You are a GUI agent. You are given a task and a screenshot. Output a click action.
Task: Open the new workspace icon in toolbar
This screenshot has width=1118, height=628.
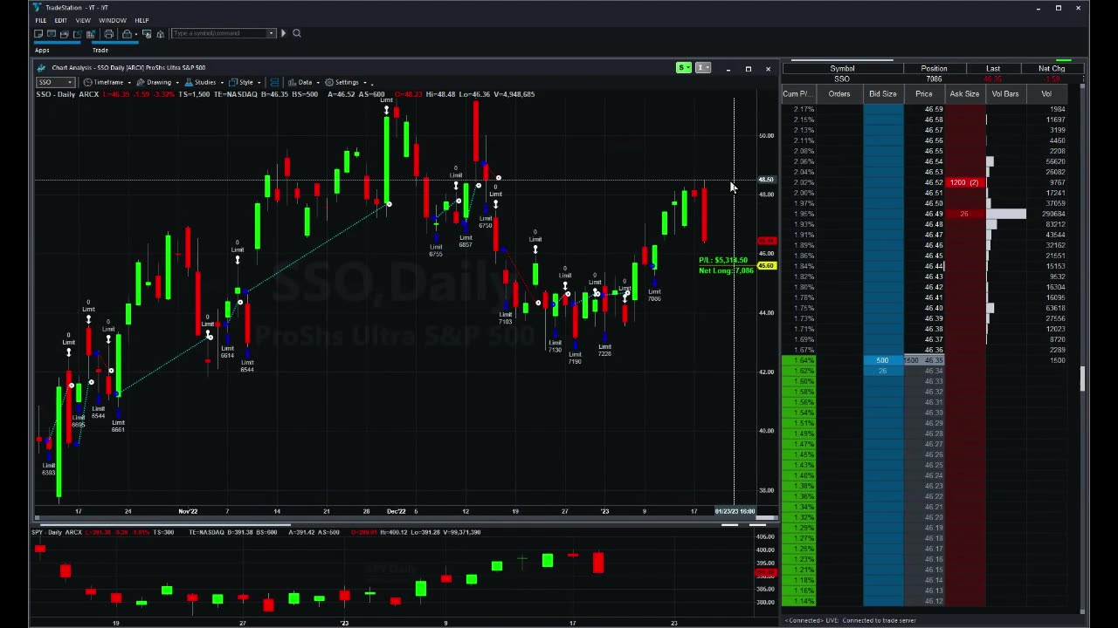coord(38,34)
